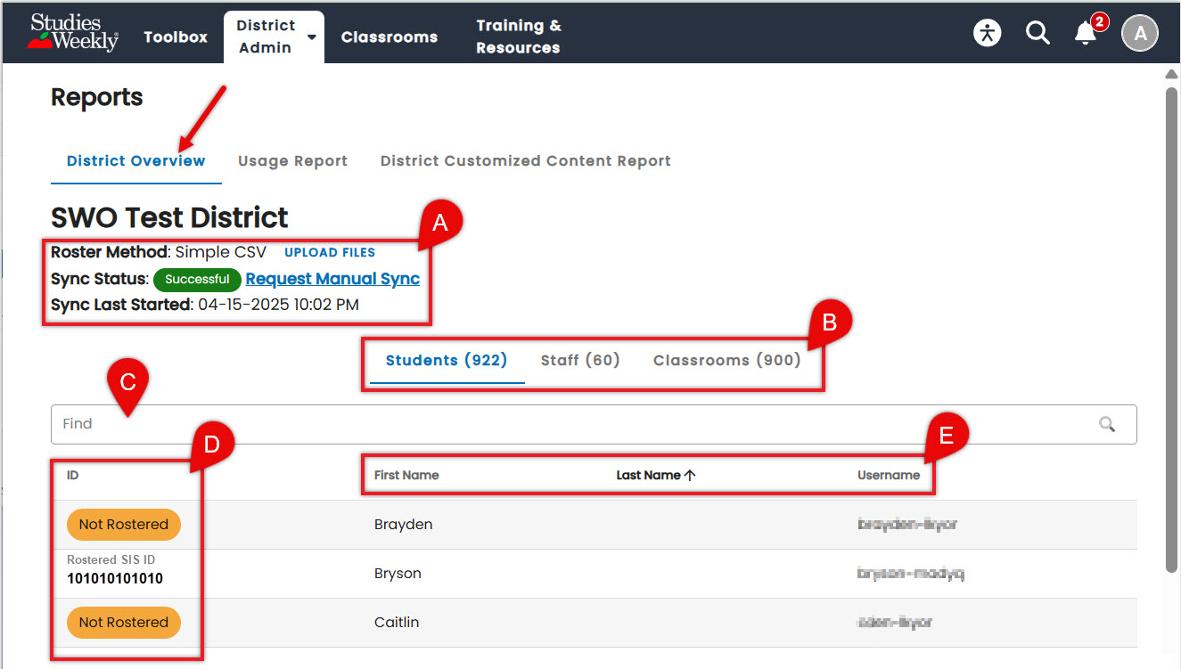The image size is (1181, 669).
Task: Toggle sort arrow next to Last Name
Action: point(690,475)
